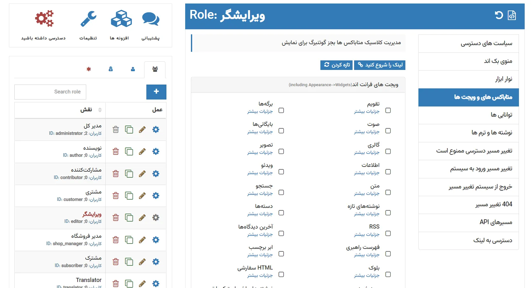
Task: Edit the contributor role with pencil icon
Action: click(142, 174)
